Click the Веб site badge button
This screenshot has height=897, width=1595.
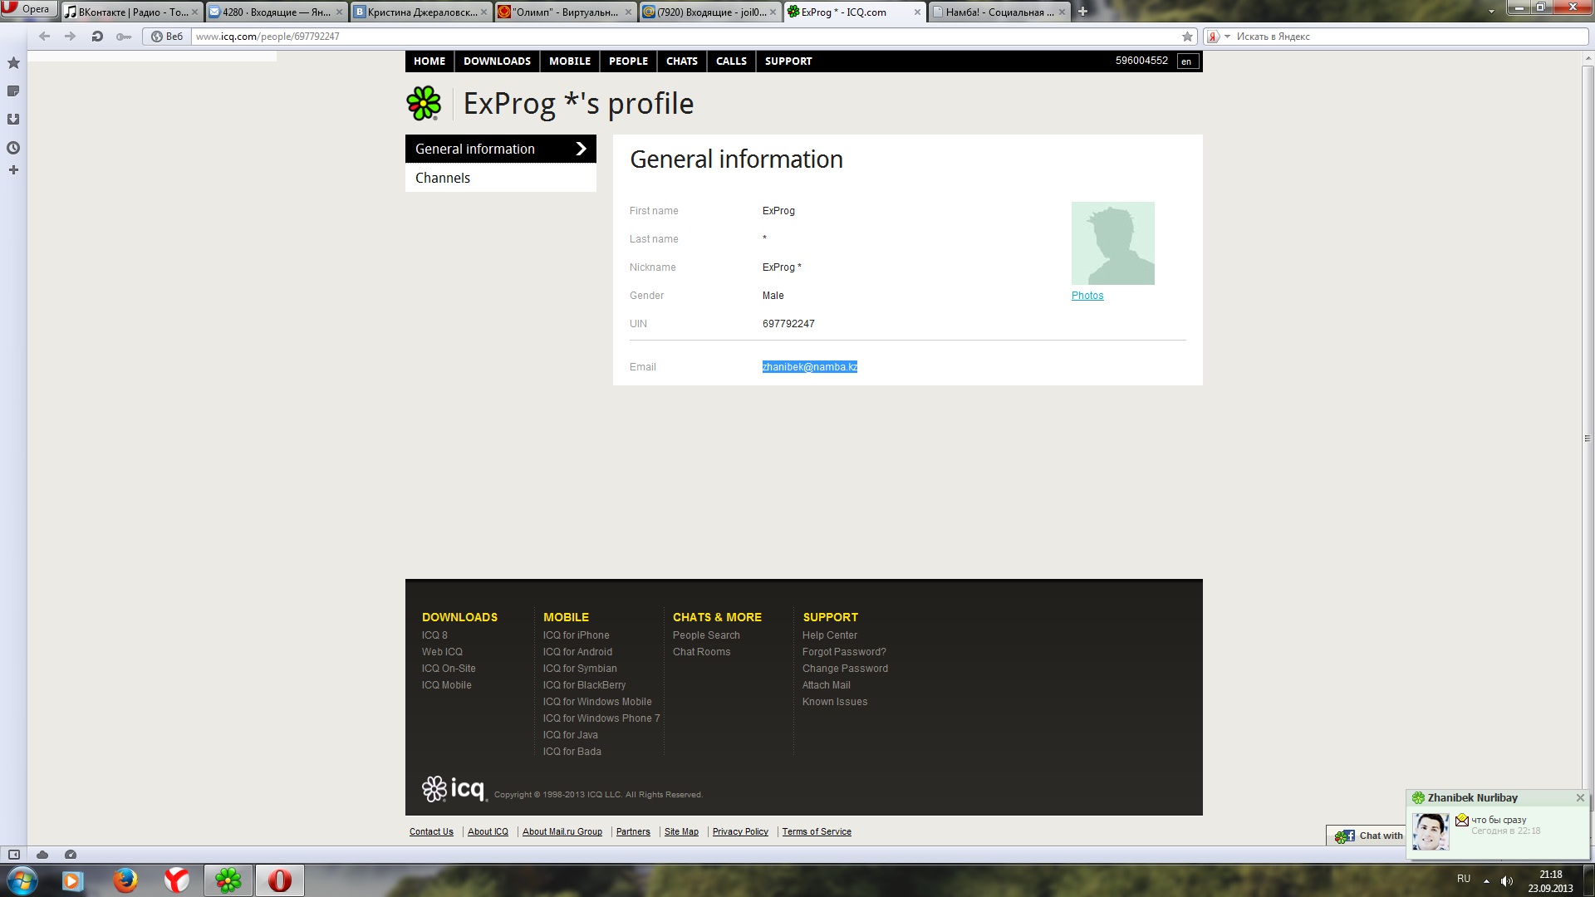167,37
